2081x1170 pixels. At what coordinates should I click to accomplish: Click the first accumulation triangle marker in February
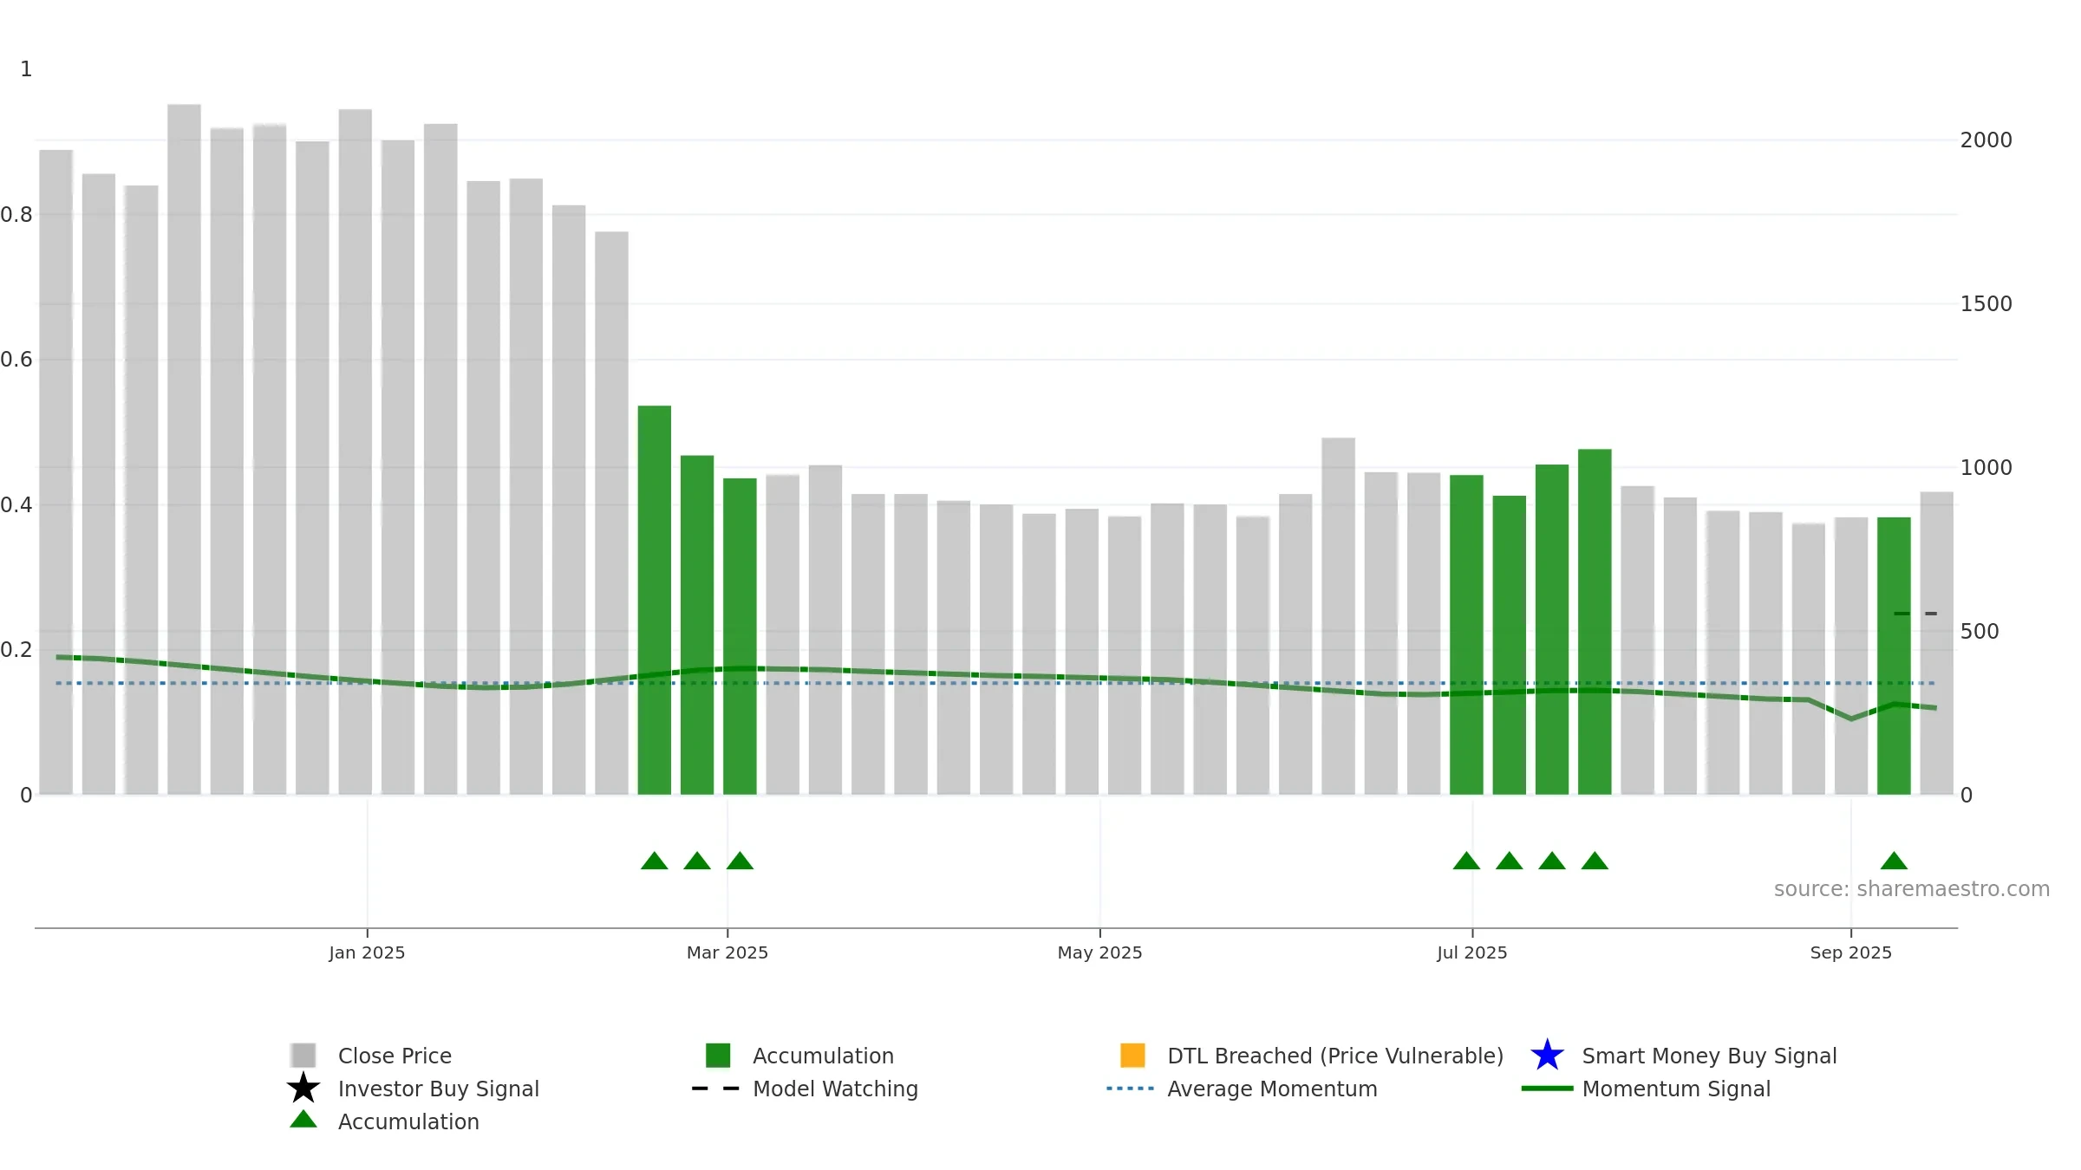click(x=655, y=861)
